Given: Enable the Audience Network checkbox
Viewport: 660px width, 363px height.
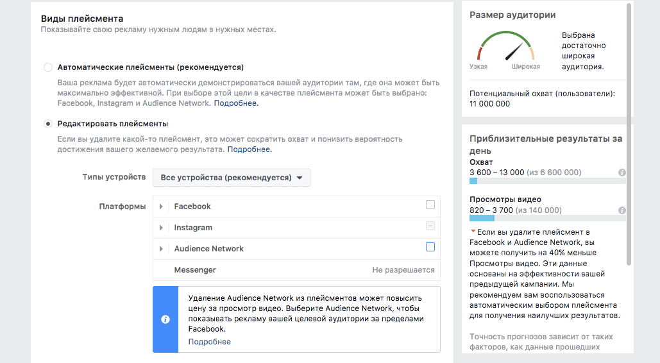Looking at the screenshot, I should (x=430, y=247).
